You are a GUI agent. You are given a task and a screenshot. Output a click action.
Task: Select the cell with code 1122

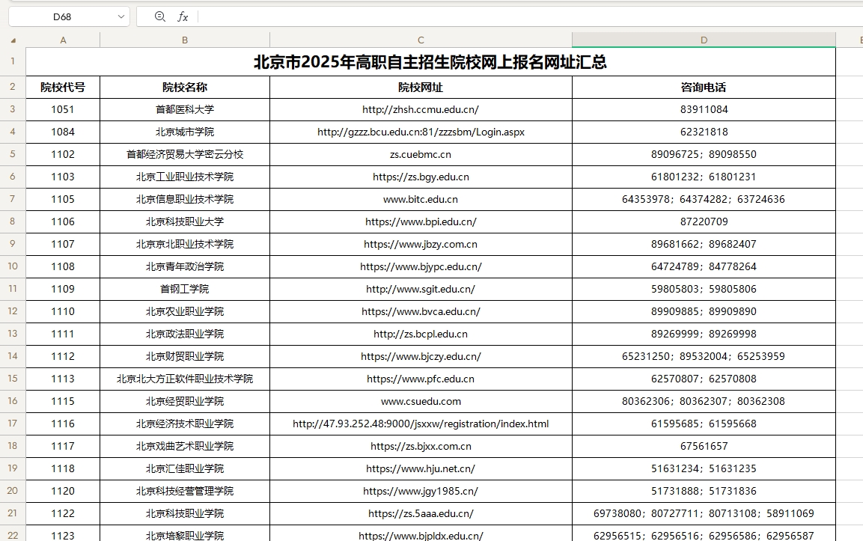coord(64,513)
